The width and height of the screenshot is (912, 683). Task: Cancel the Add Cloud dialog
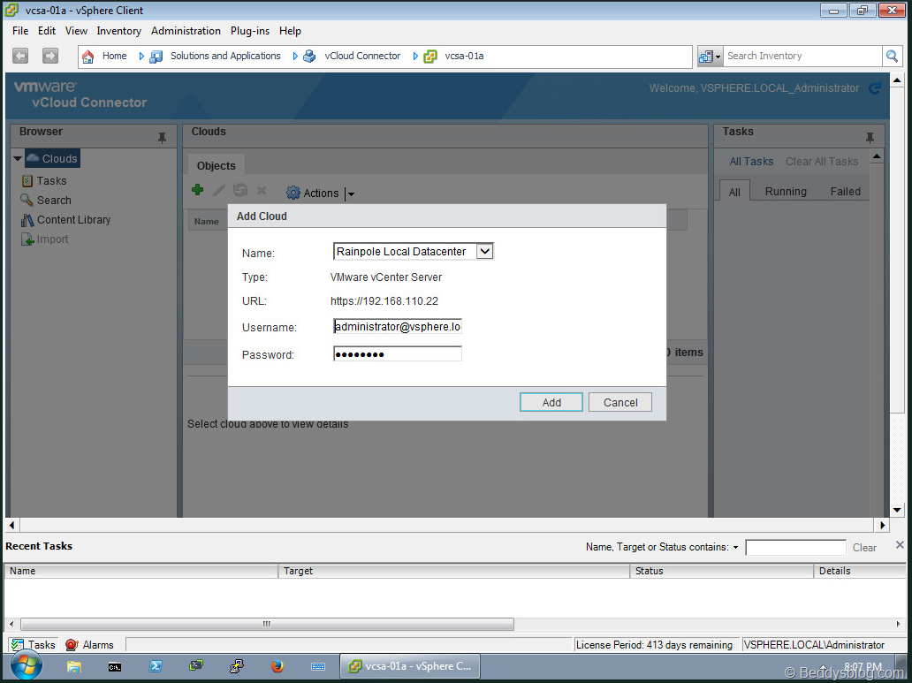point(620,403)
